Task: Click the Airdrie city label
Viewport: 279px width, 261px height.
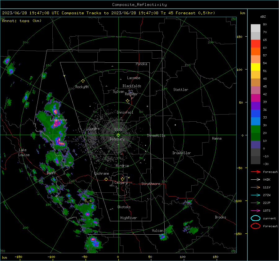Action: (122, 166)
